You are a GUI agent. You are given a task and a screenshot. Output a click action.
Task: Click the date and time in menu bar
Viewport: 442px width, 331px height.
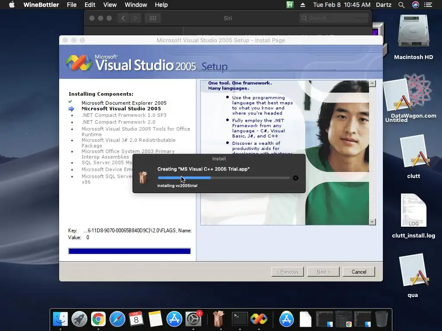342,5
